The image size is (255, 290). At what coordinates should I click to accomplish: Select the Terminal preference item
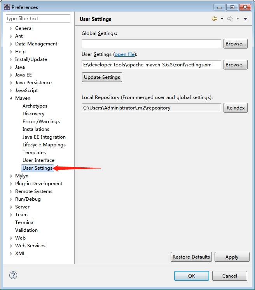tap(25, 222)
